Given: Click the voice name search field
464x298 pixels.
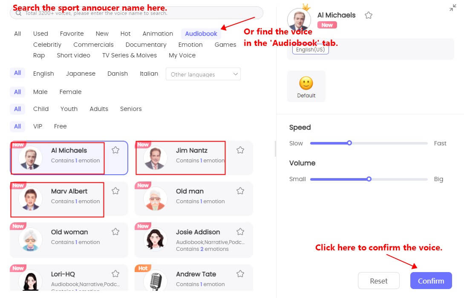Looking at the screenshot, I should [x=136, y=13].
